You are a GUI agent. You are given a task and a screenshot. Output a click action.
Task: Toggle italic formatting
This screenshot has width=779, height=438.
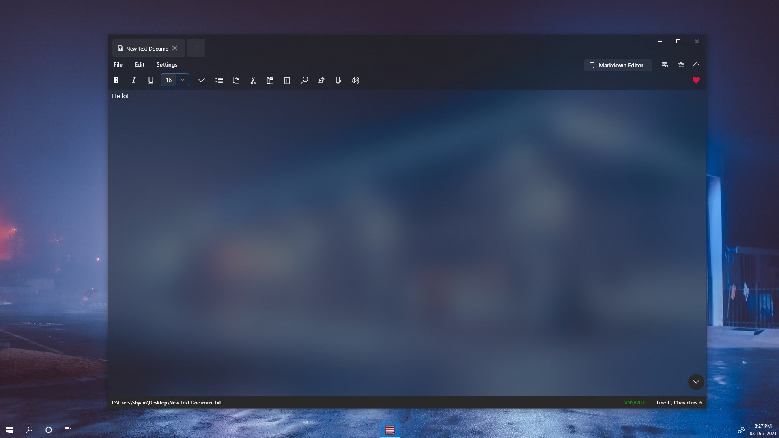(133, 80)
